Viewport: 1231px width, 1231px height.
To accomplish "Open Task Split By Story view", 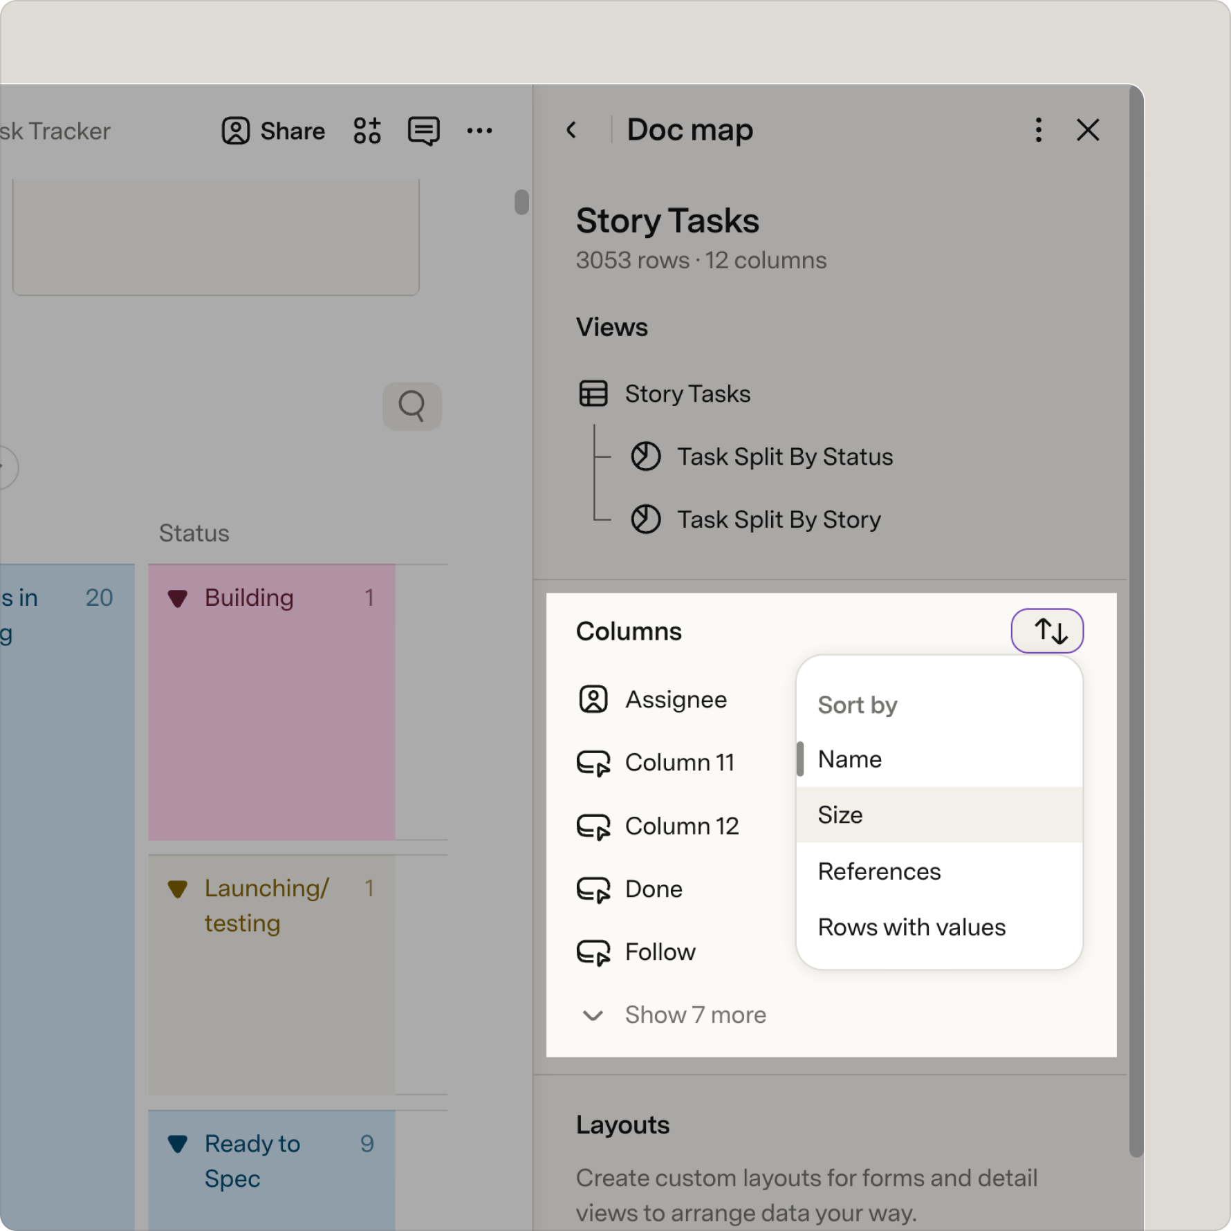I will click(x=779, y=519).
